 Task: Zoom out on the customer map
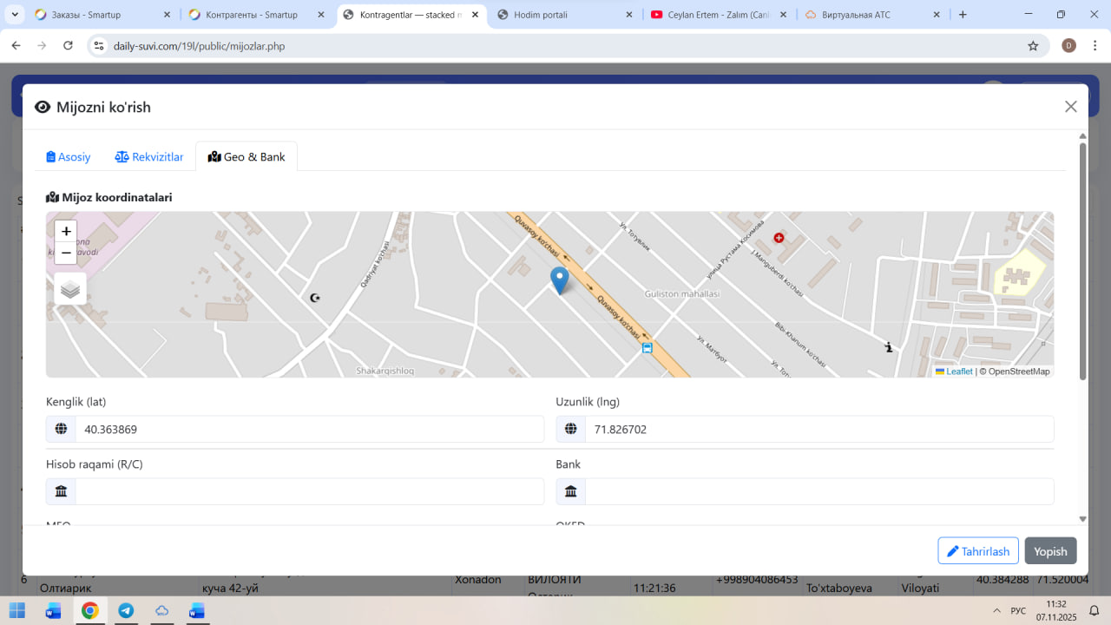(66, 253)
